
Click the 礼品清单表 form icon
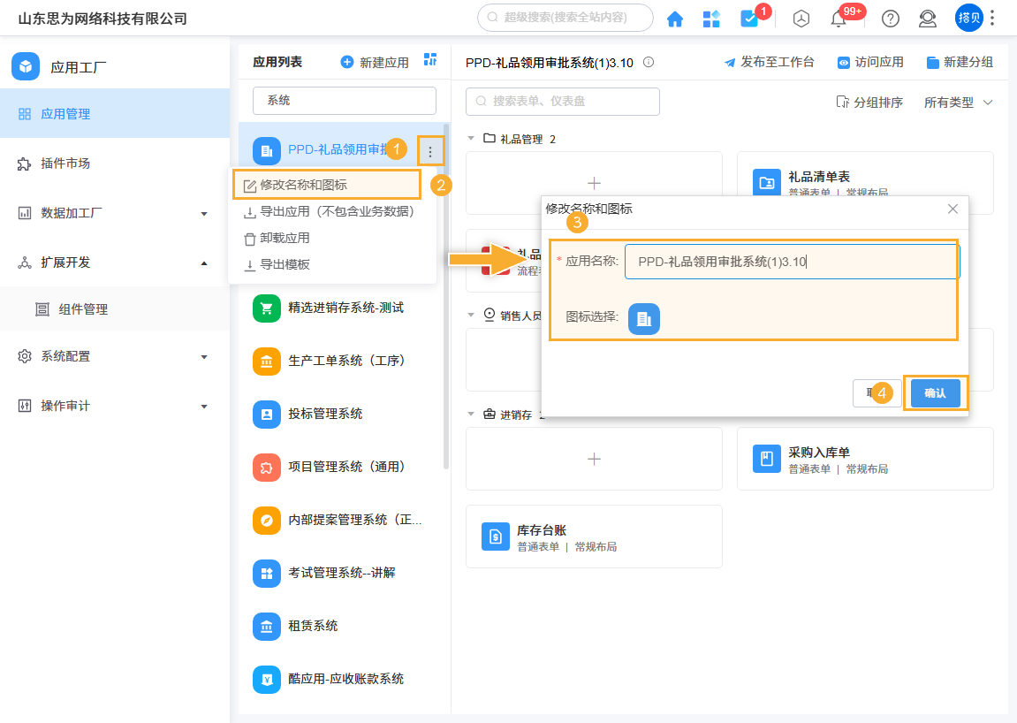(x=765, y=183)
